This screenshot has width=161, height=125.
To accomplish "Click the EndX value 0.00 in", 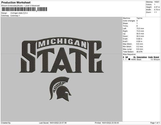I will tap(139, 39).
